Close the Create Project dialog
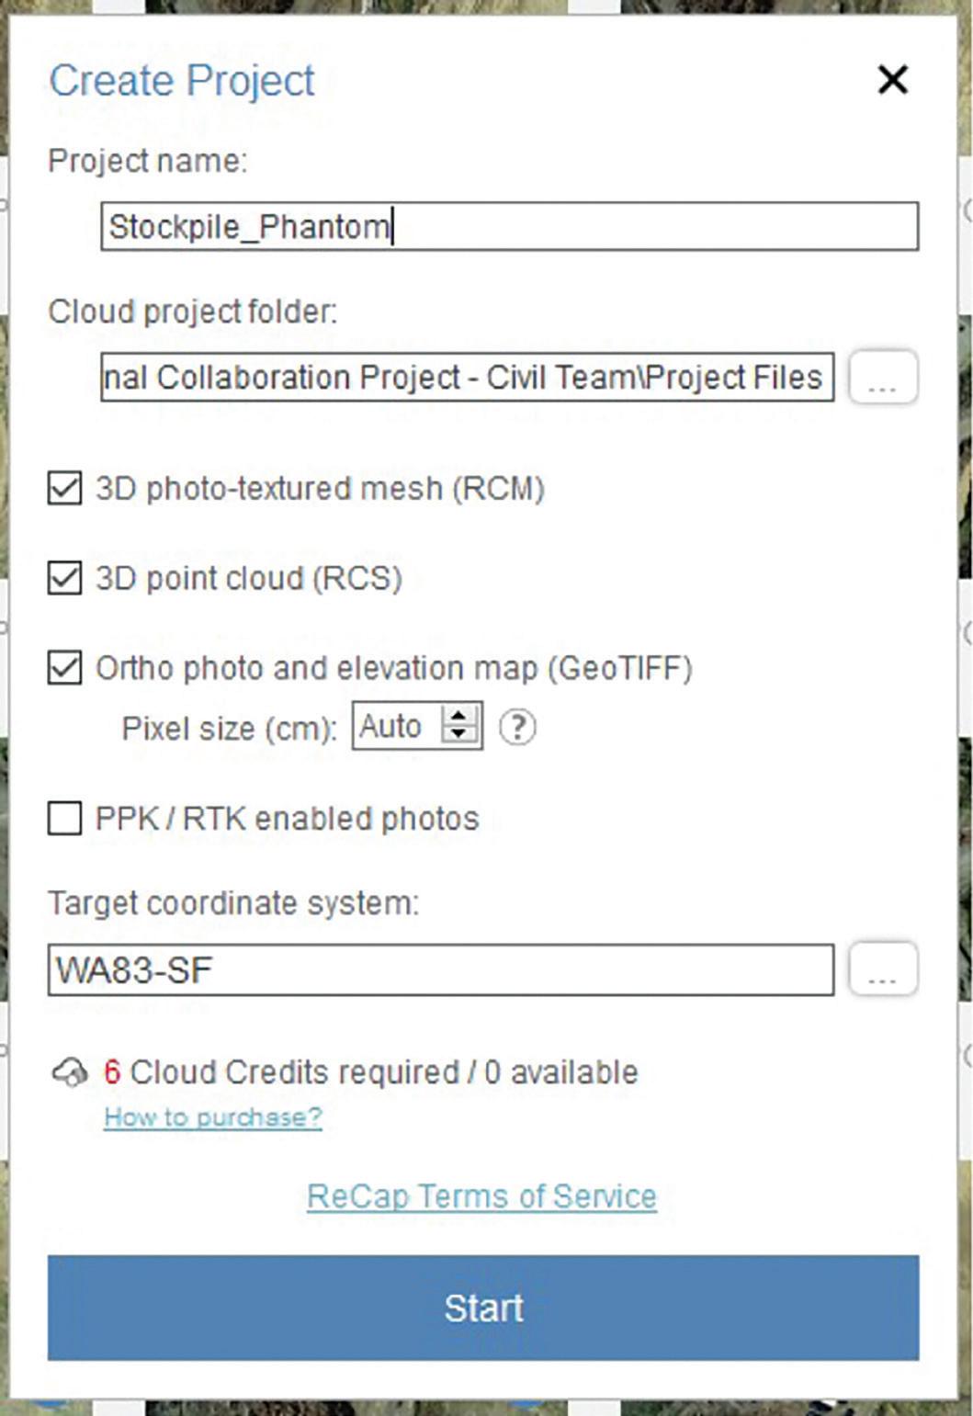The image size is (973, 1416). point(893,80)
